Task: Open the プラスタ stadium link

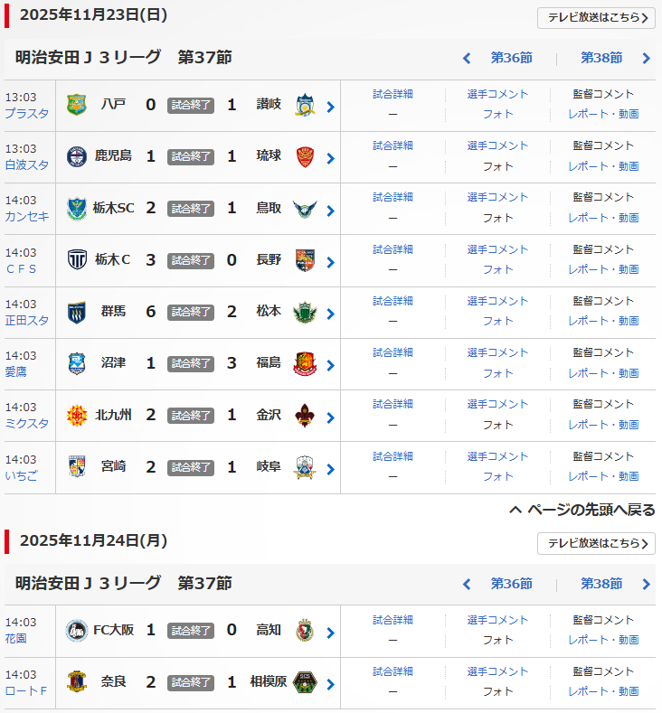Action: [x=27, y=114]
